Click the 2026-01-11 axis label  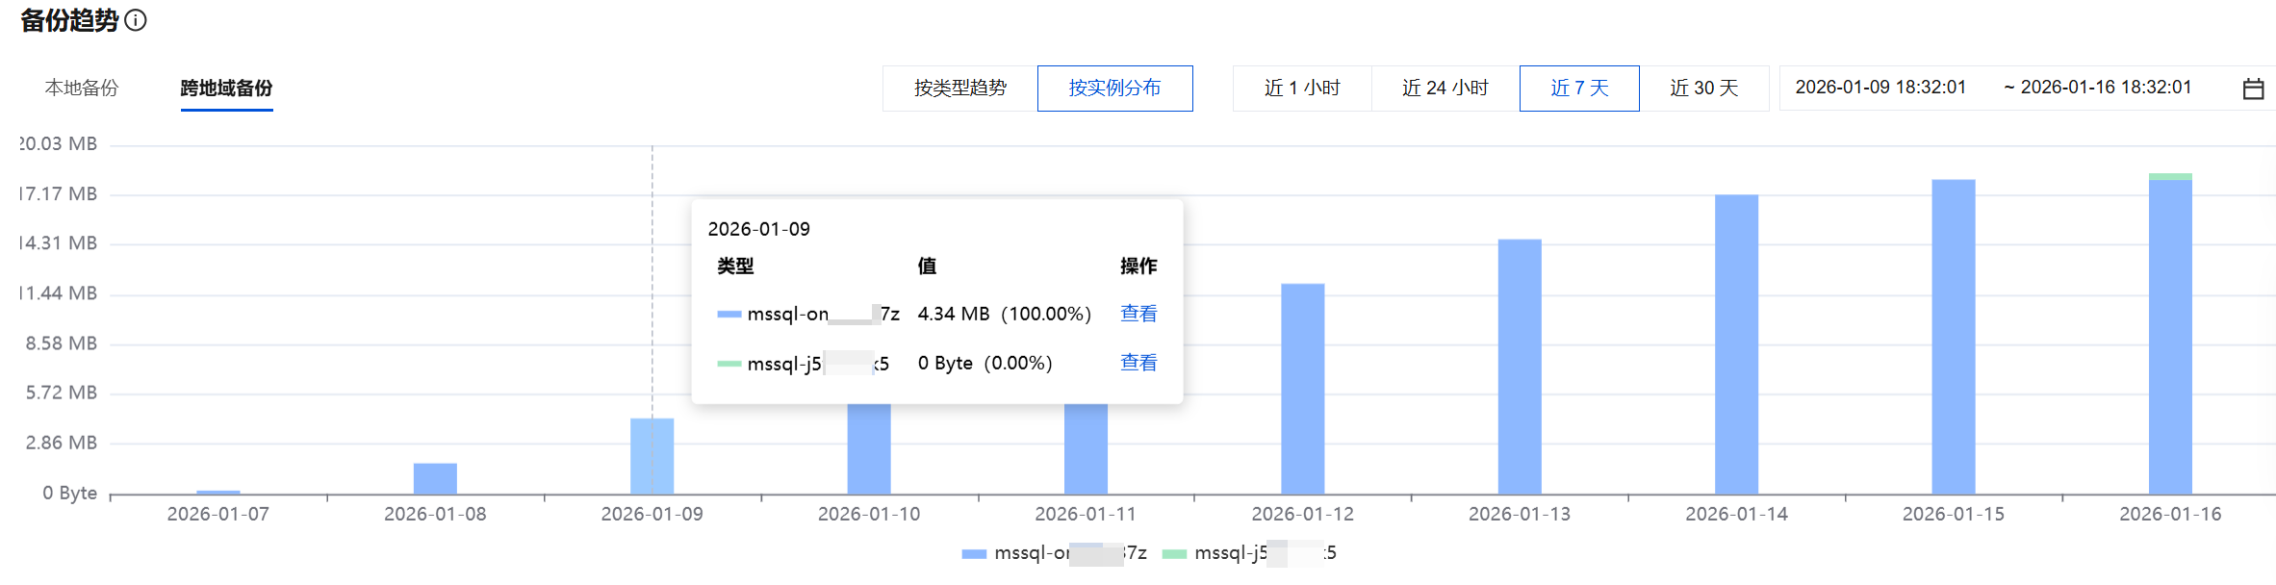click(1086, 515)
